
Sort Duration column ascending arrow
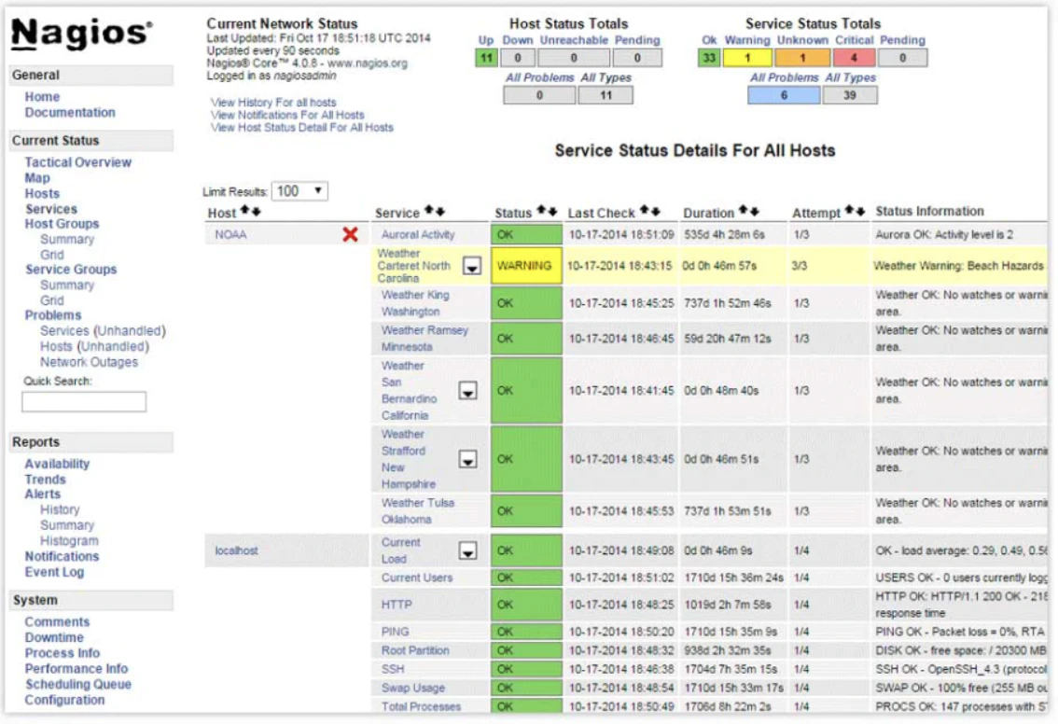[743, 211]
